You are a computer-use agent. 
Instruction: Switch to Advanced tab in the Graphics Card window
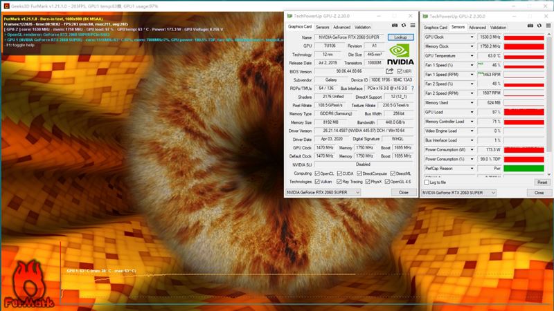pos(341,27)
